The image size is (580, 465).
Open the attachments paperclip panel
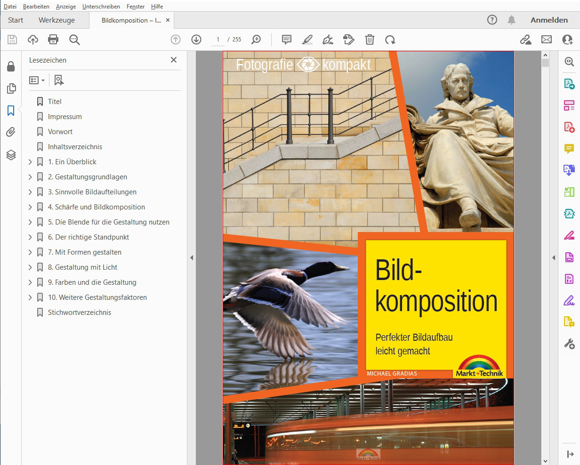(11, 132)
